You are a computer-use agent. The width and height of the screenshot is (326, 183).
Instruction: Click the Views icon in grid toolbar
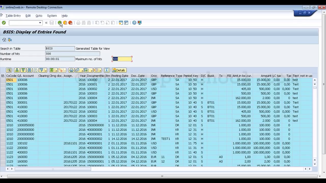(x=77, y=70)
